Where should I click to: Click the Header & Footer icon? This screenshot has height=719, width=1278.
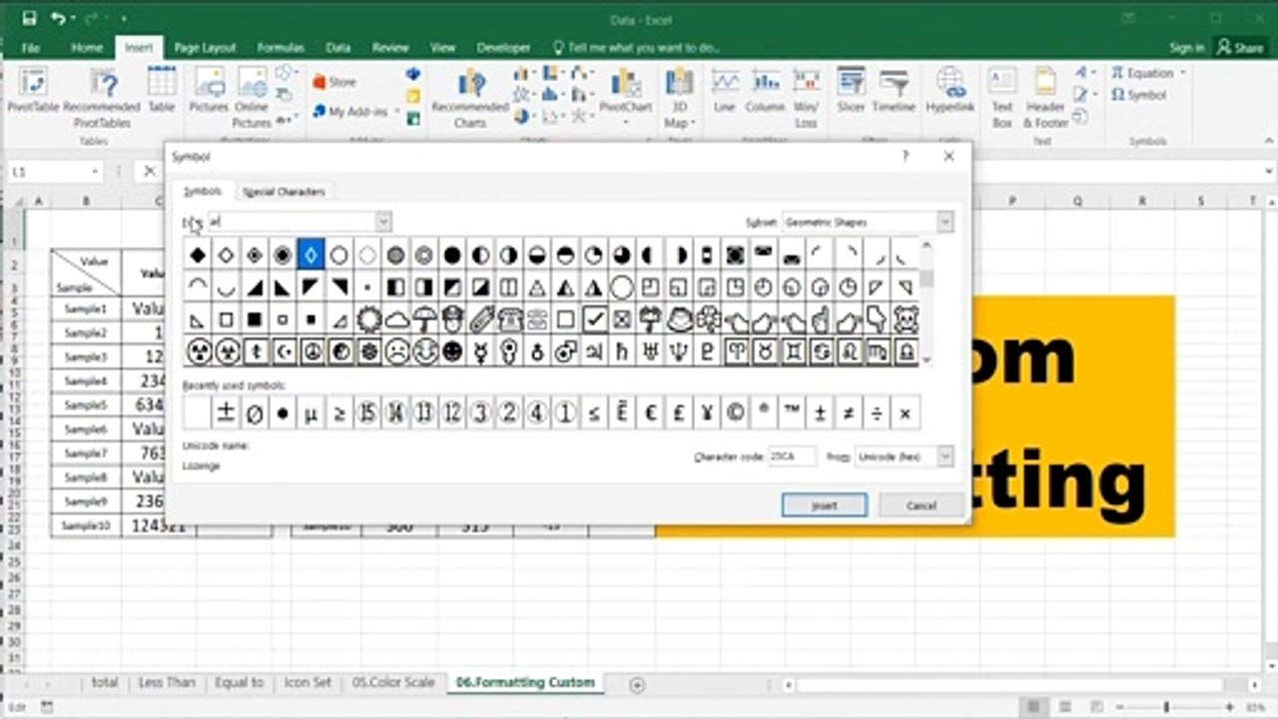tap(1045, 98)
